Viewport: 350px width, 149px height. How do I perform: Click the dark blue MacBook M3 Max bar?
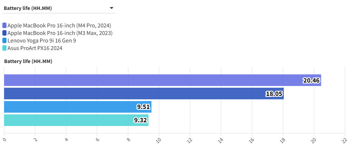(x=137, y=94)
